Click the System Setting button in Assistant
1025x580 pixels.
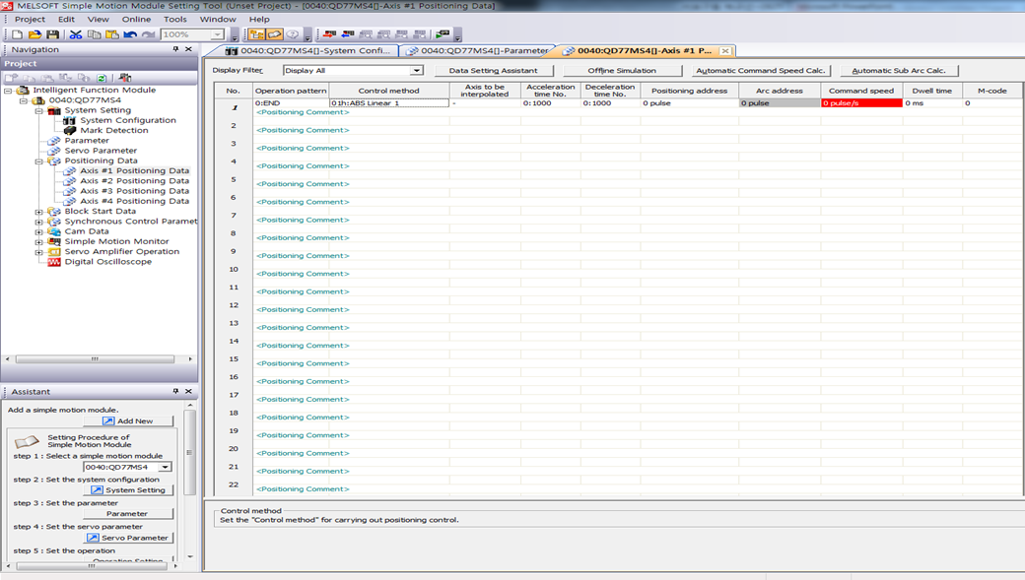coord(128,489)
